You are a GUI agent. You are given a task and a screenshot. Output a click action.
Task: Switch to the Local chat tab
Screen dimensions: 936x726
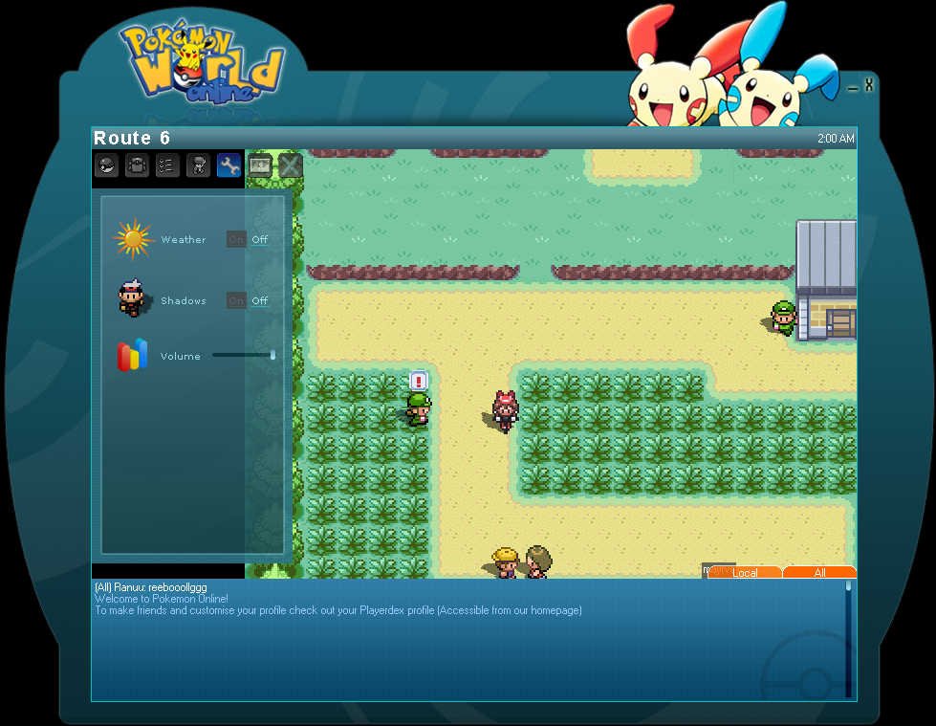pos(745,572)
